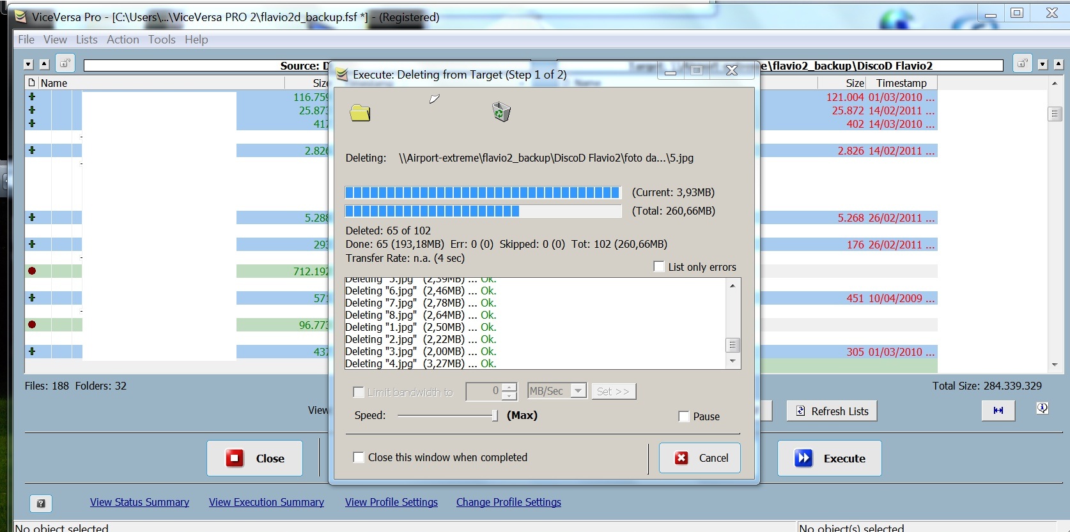Open the Action menu
Screen dimensions: 1070x532
coord(123,40)
